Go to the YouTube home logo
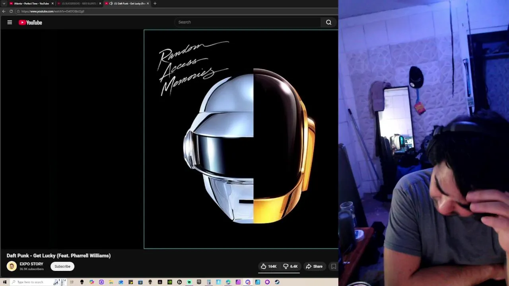This screenshot has height=286, width=509. coord(30,23)
